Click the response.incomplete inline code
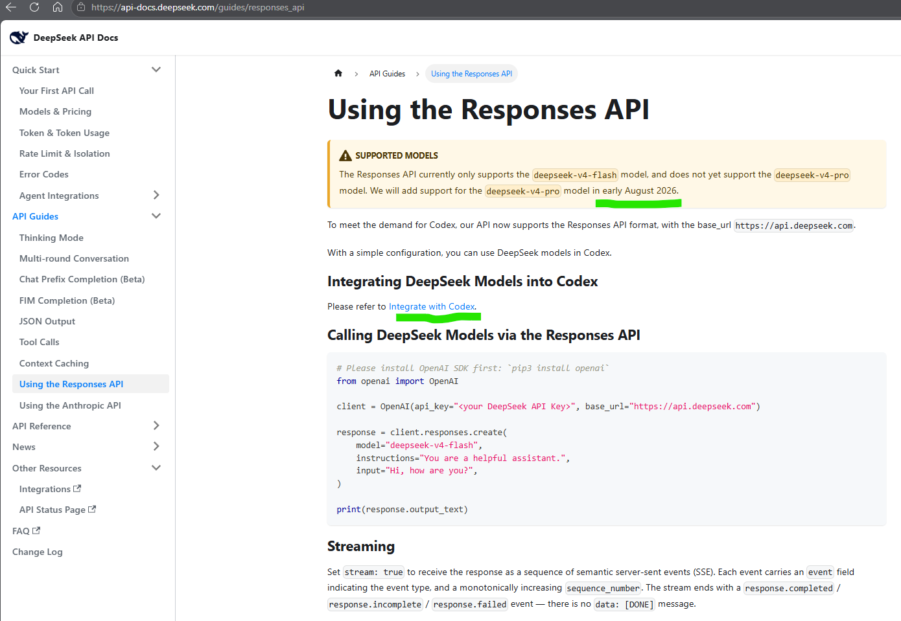Viewport: 901px width, 621px height. (x=375, y=604)
